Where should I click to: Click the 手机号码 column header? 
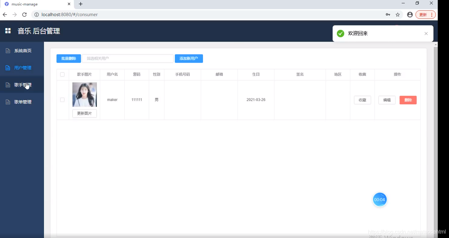pos(183,75)
